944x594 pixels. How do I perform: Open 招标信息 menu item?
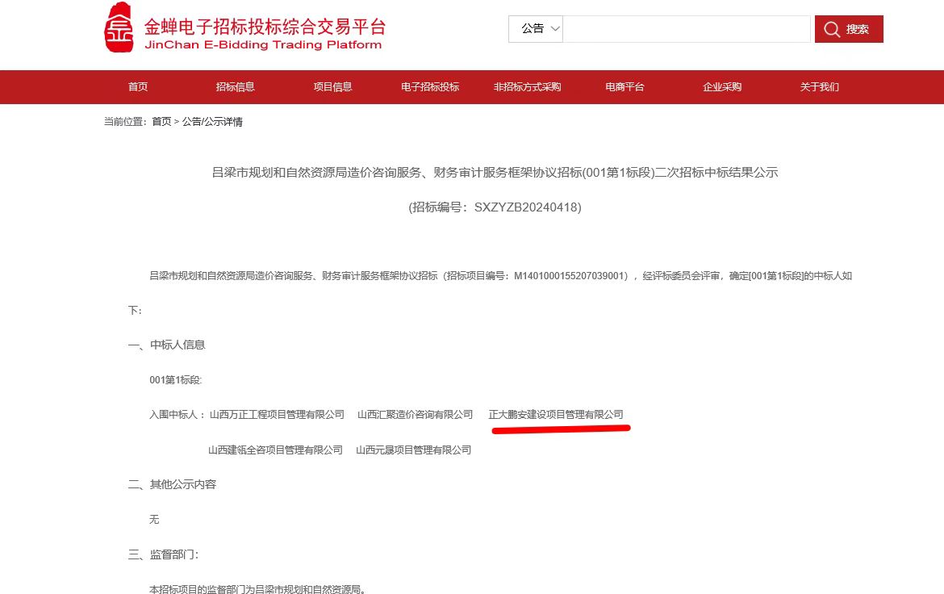click(x=235, y=87)
